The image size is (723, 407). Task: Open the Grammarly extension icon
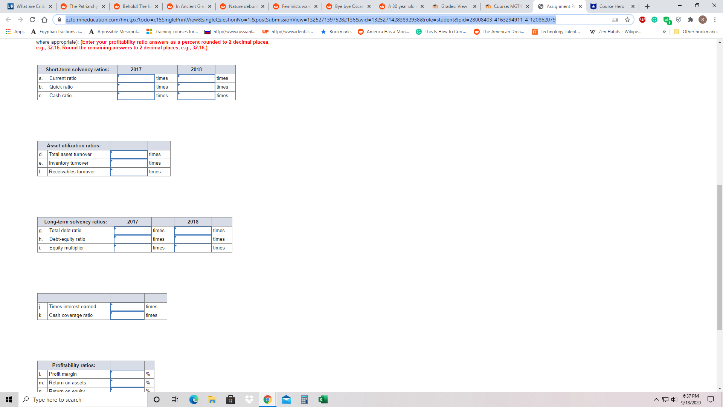655,20
